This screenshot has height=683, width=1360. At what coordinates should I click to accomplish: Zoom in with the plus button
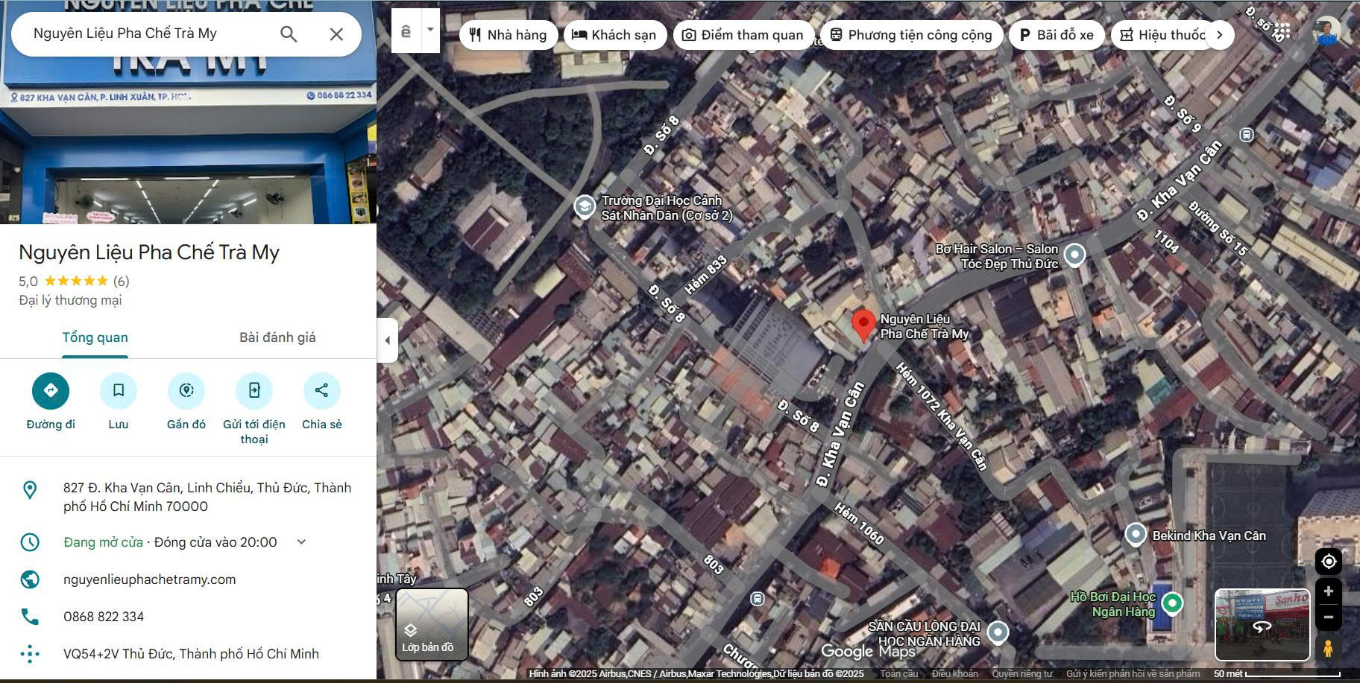1328,591
